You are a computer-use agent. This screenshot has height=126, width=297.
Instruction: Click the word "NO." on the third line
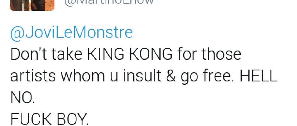pos(22,98)
